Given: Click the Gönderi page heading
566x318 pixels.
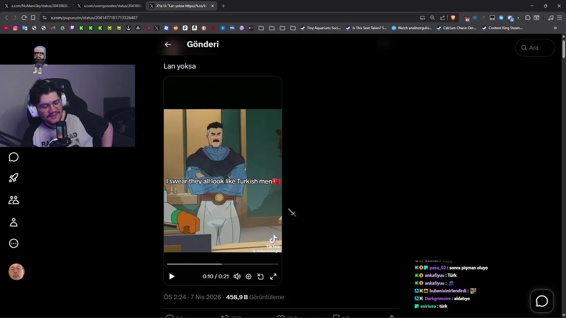Looking at the screenshot, I should [x=203, y=44].
